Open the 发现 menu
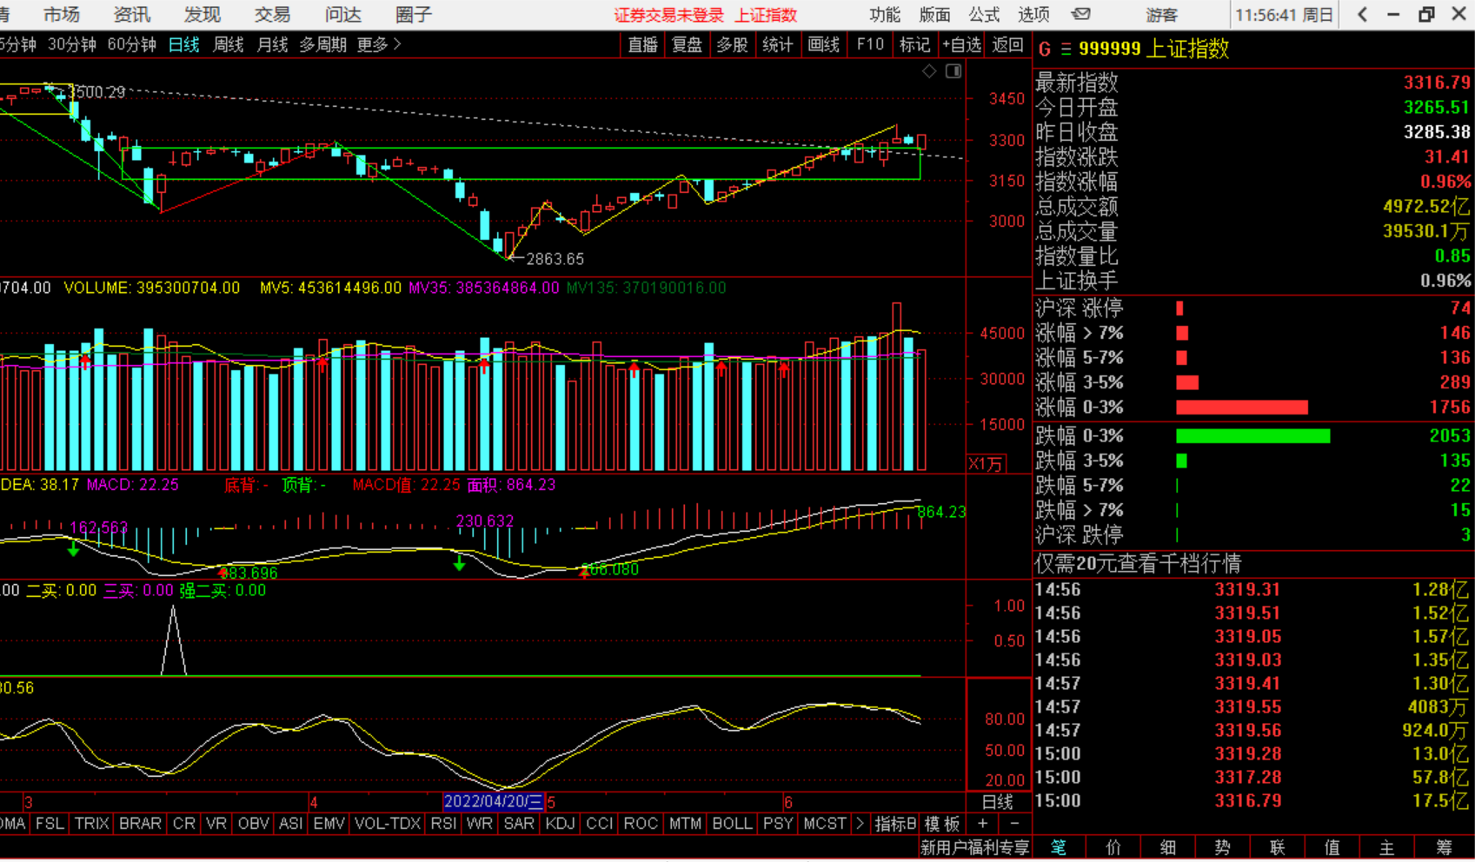The height and width of the screenshot is (862, 1475). (x=202, y=14)
